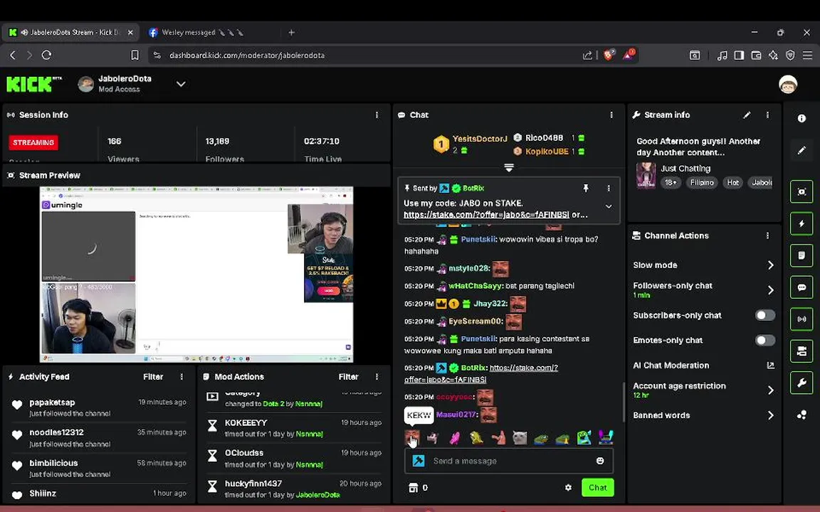The image size is (820, 512).
Task: Click huckyfinn1437 in Mod Actions
Action: tap(253, 484)
